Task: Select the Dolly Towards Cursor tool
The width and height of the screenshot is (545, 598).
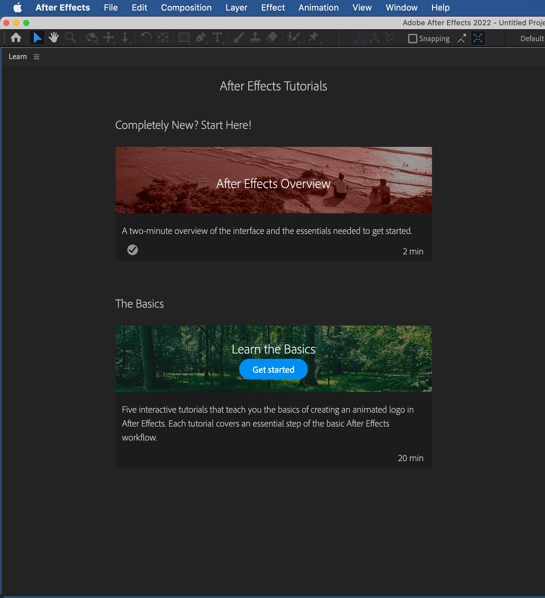Action: click(x=125, y=38)
